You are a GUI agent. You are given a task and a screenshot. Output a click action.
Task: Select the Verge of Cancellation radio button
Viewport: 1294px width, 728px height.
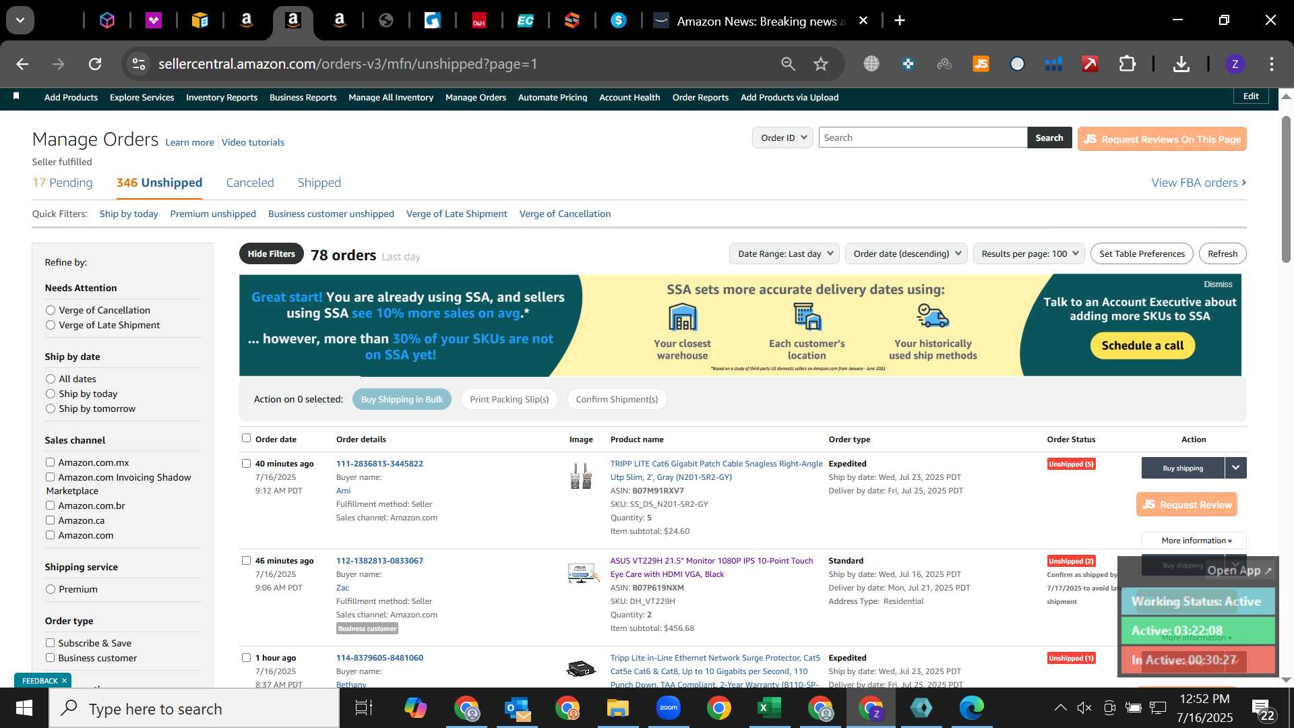pos(51,310)
